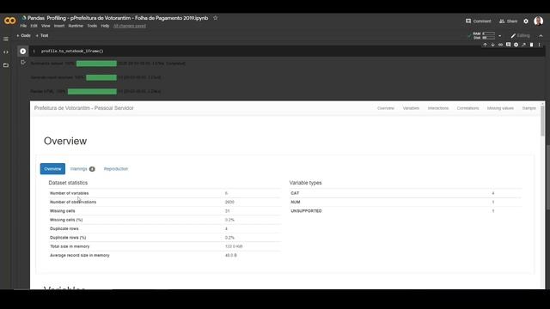Open the RAM/Disk resources dropdown arrow
Screen dimensions: 550x309
pos(500,36)
